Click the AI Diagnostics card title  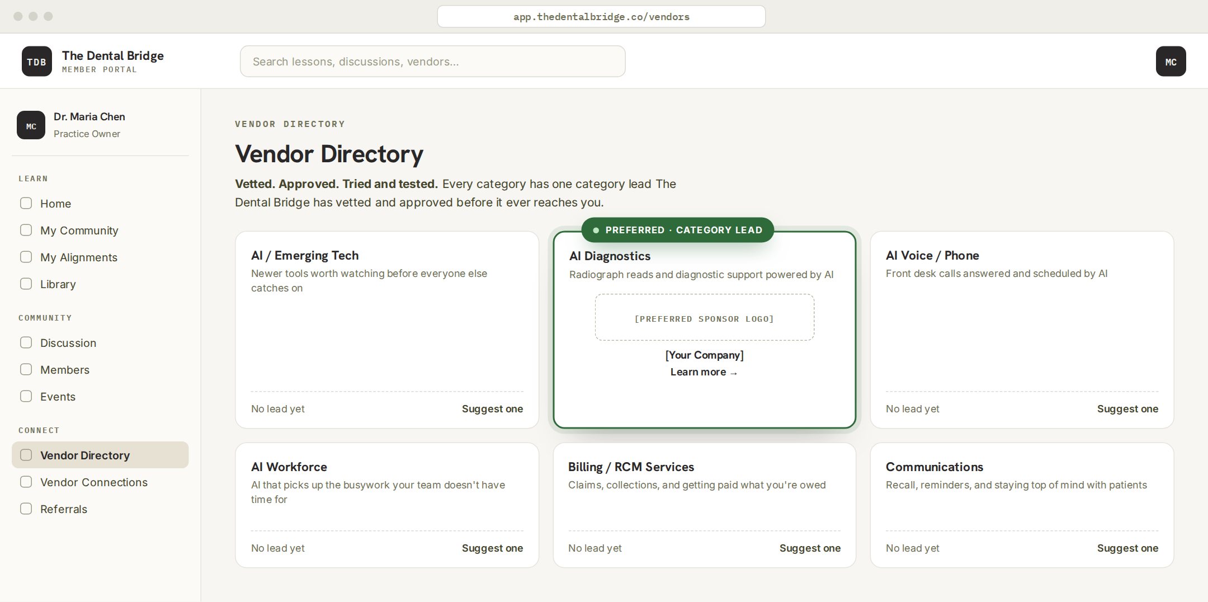610,256
